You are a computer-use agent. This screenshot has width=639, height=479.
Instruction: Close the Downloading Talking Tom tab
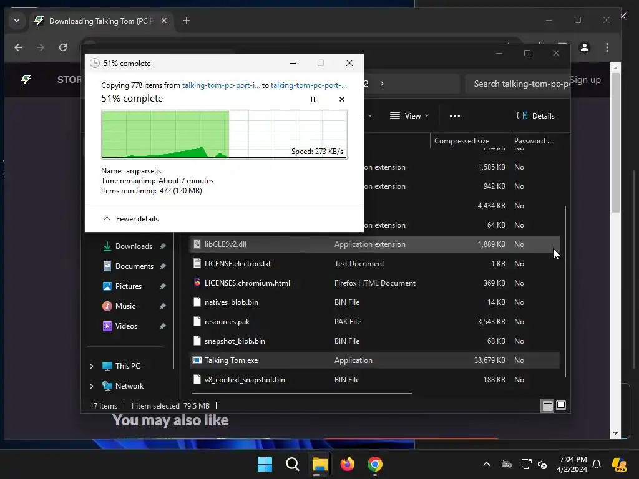pyautogui.click(x=164, y=21)
